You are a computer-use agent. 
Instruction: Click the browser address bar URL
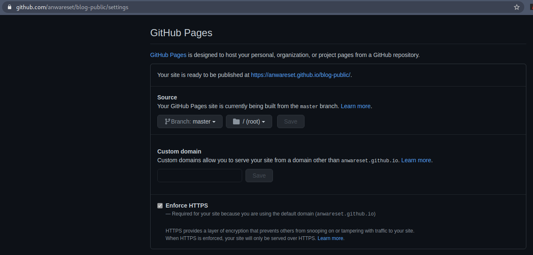[72, 7]
